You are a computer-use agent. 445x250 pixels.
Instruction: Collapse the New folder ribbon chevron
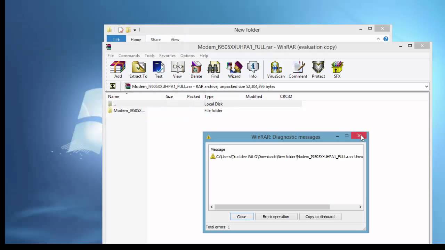(x=378, y=39)
